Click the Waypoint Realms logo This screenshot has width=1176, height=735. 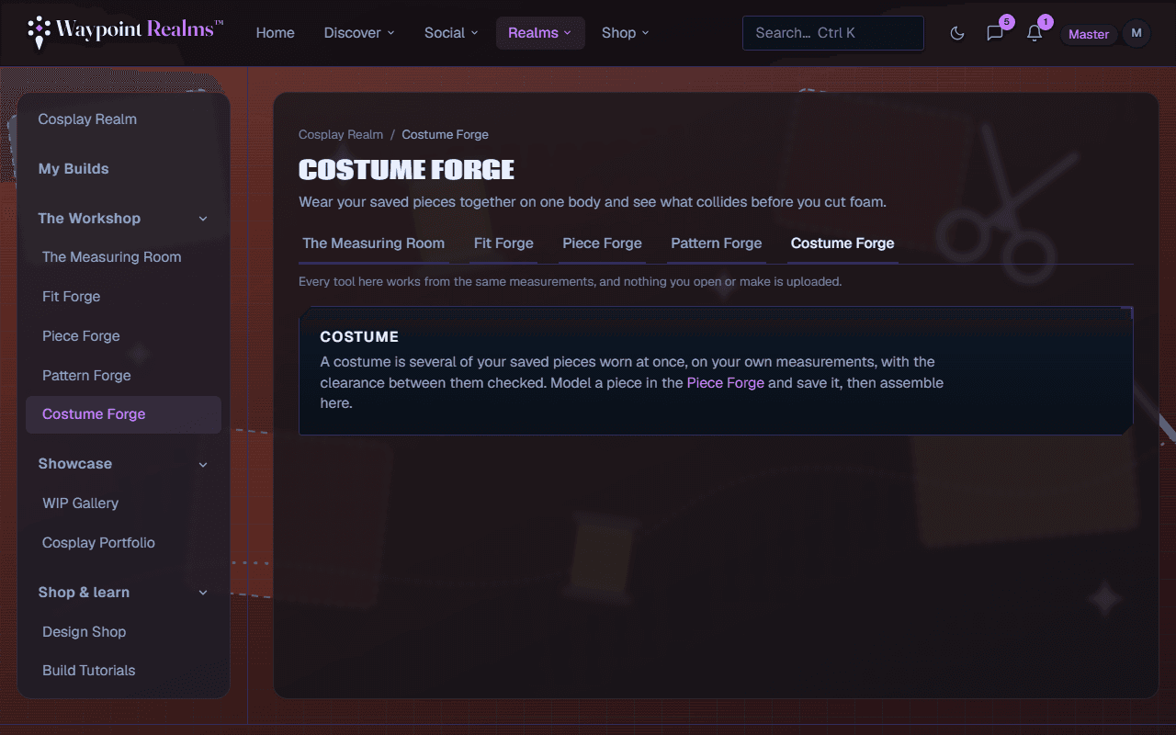click(x=126, y=32)
